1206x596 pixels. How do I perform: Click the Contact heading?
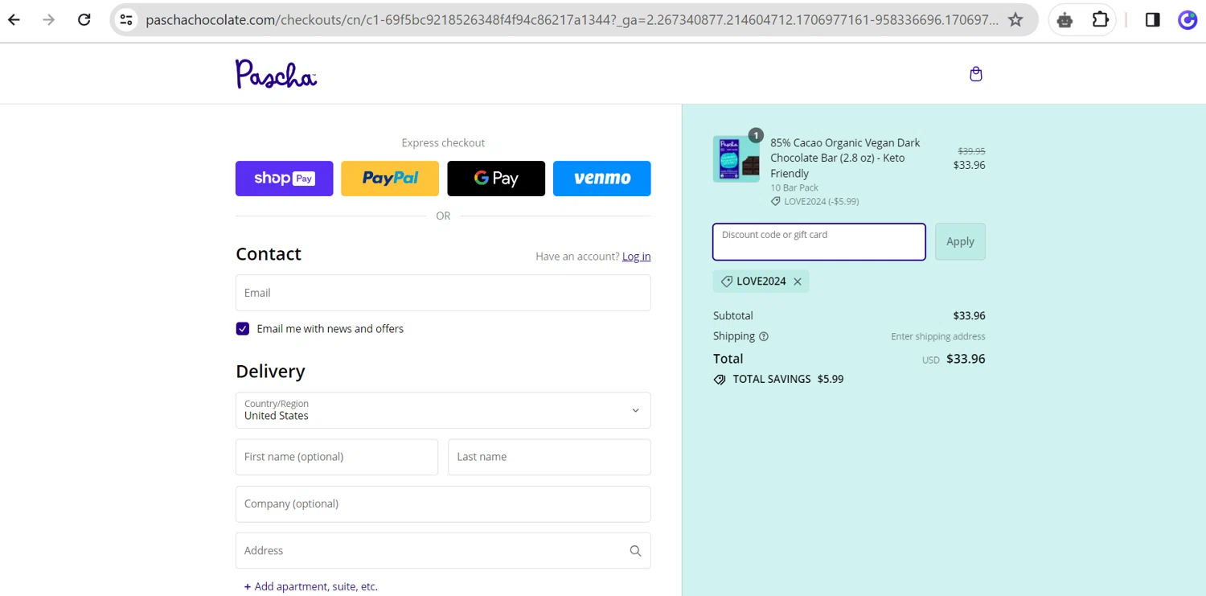pos(269,254)
